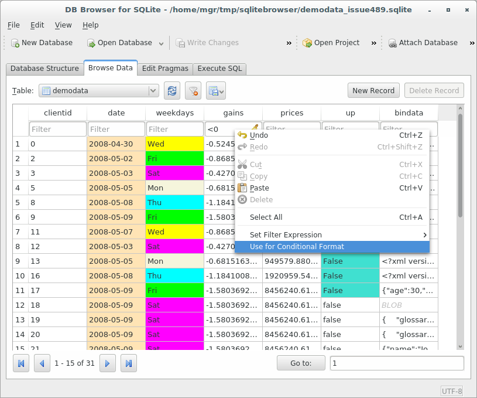This screenshot has width=477, height=398.
Task: Select the Browse Data tab
Action: (x=111, y=67)
